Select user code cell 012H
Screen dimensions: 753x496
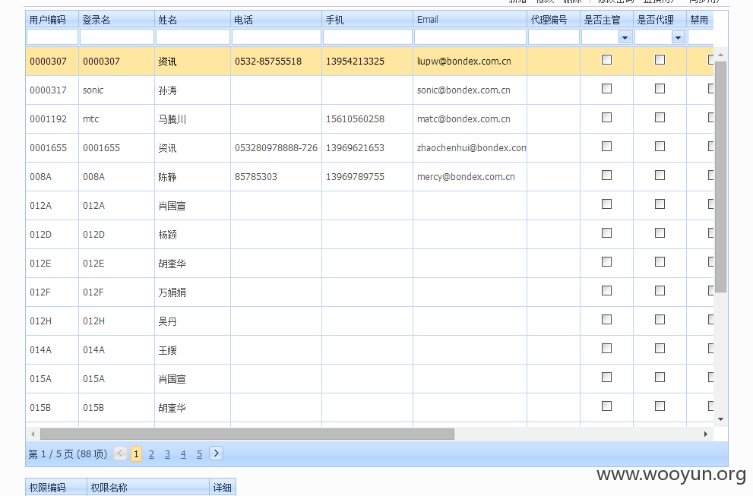pyautogui.click(x=52, y=321)
